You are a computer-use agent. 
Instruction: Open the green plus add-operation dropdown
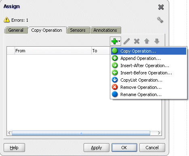point(115,41)
